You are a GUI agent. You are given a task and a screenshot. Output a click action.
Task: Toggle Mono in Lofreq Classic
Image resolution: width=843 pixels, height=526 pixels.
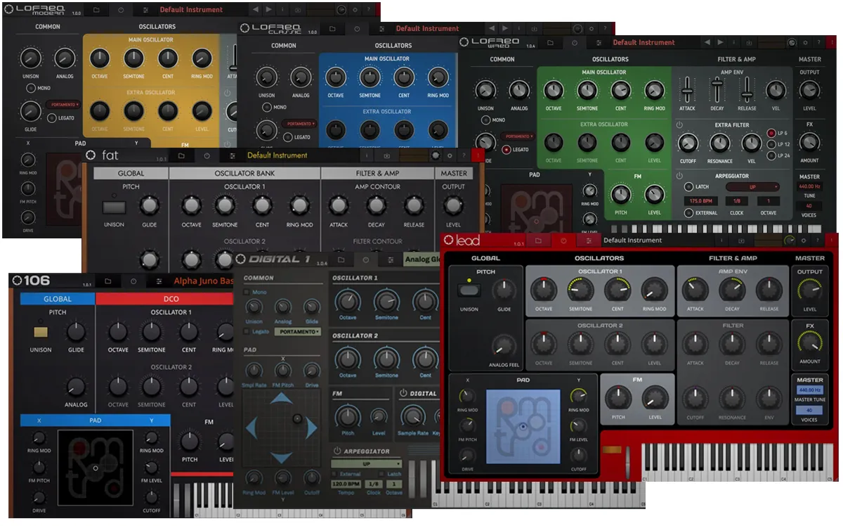pos(266,107)
